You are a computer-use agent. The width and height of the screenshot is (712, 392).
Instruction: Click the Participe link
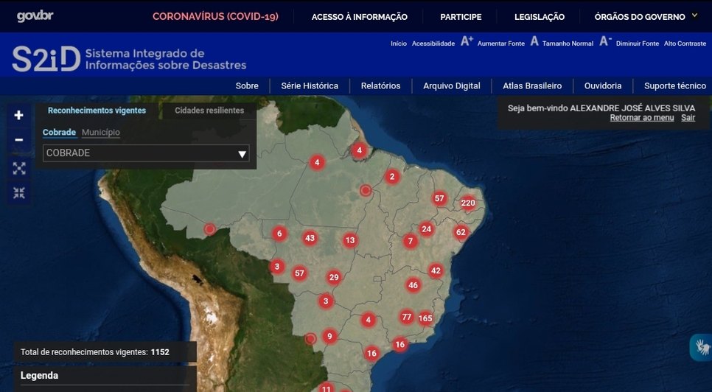click(461, 17)
